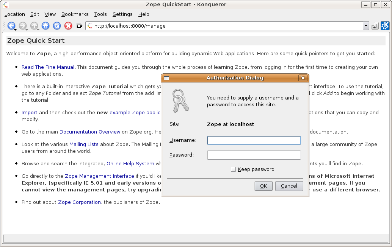Click the Forward navigation arrow icon
This screenshot has width=392, height=247.
tap(23, 26)
